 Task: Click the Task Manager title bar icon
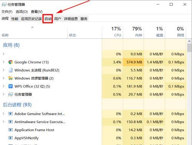[x=4, y=5]
